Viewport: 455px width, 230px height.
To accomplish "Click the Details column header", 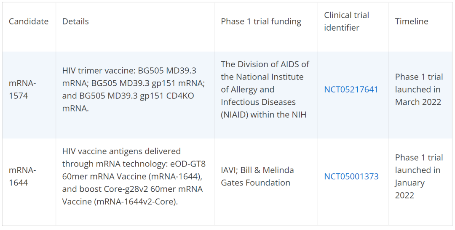I will click(x=75, y=21).
